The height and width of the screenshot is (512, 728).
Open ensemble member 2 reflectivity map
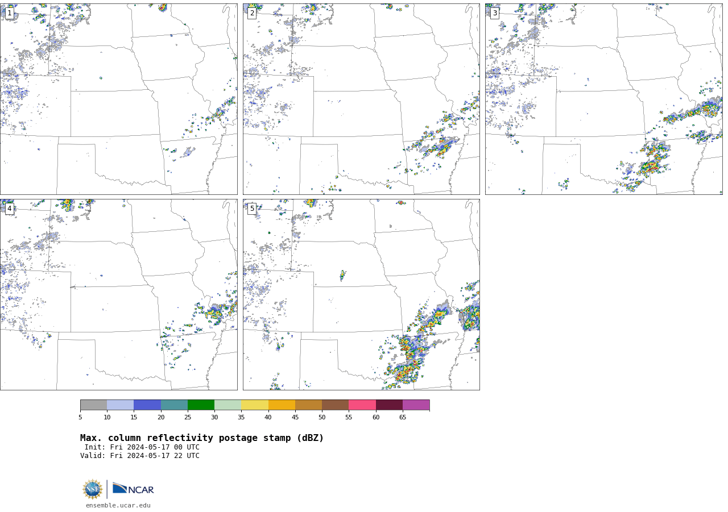361,99
